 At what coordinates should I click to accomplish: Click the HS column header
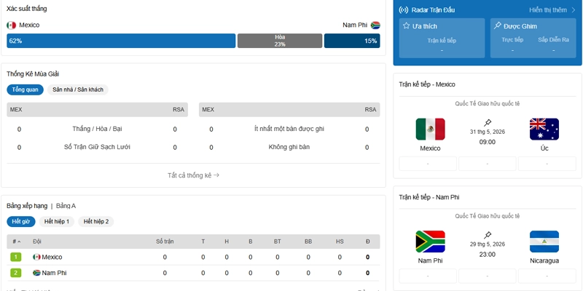(x=340, y=242)
